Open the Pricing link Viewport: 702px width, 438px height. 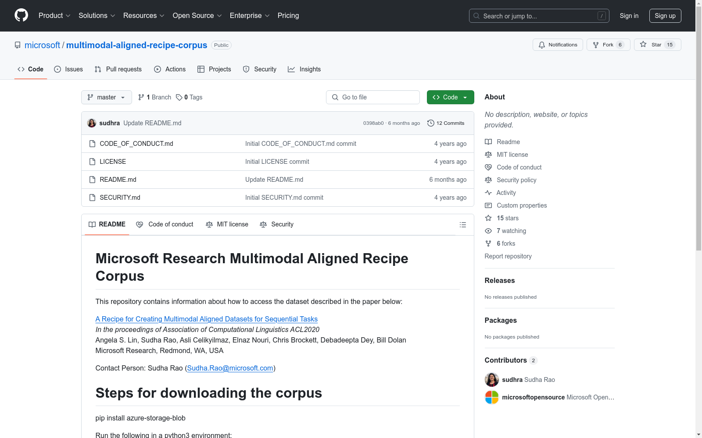pyautogui.click(x=288, y=16)
